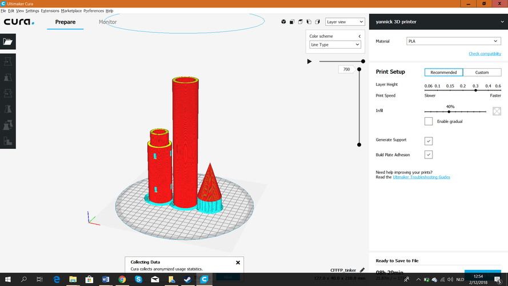The image size is (508, 286).
Task: Select the Mirror tool in left toolbar
Action: (x=8, y=109)
